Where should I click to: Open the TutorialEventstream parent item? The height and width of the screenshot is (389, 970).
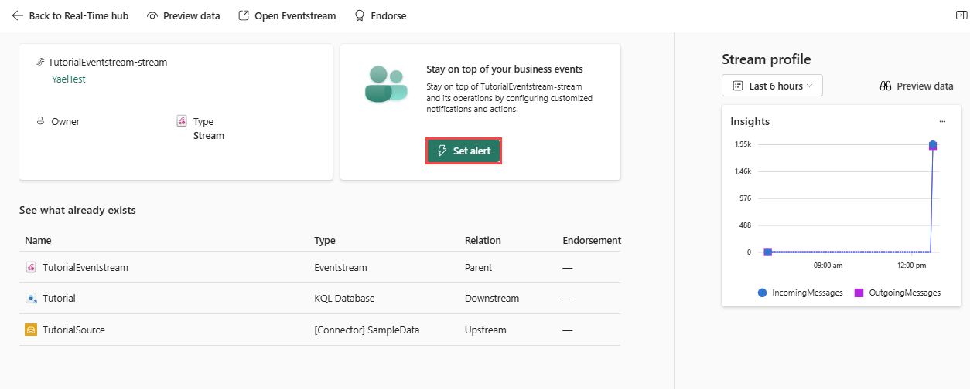pos(85,268)
